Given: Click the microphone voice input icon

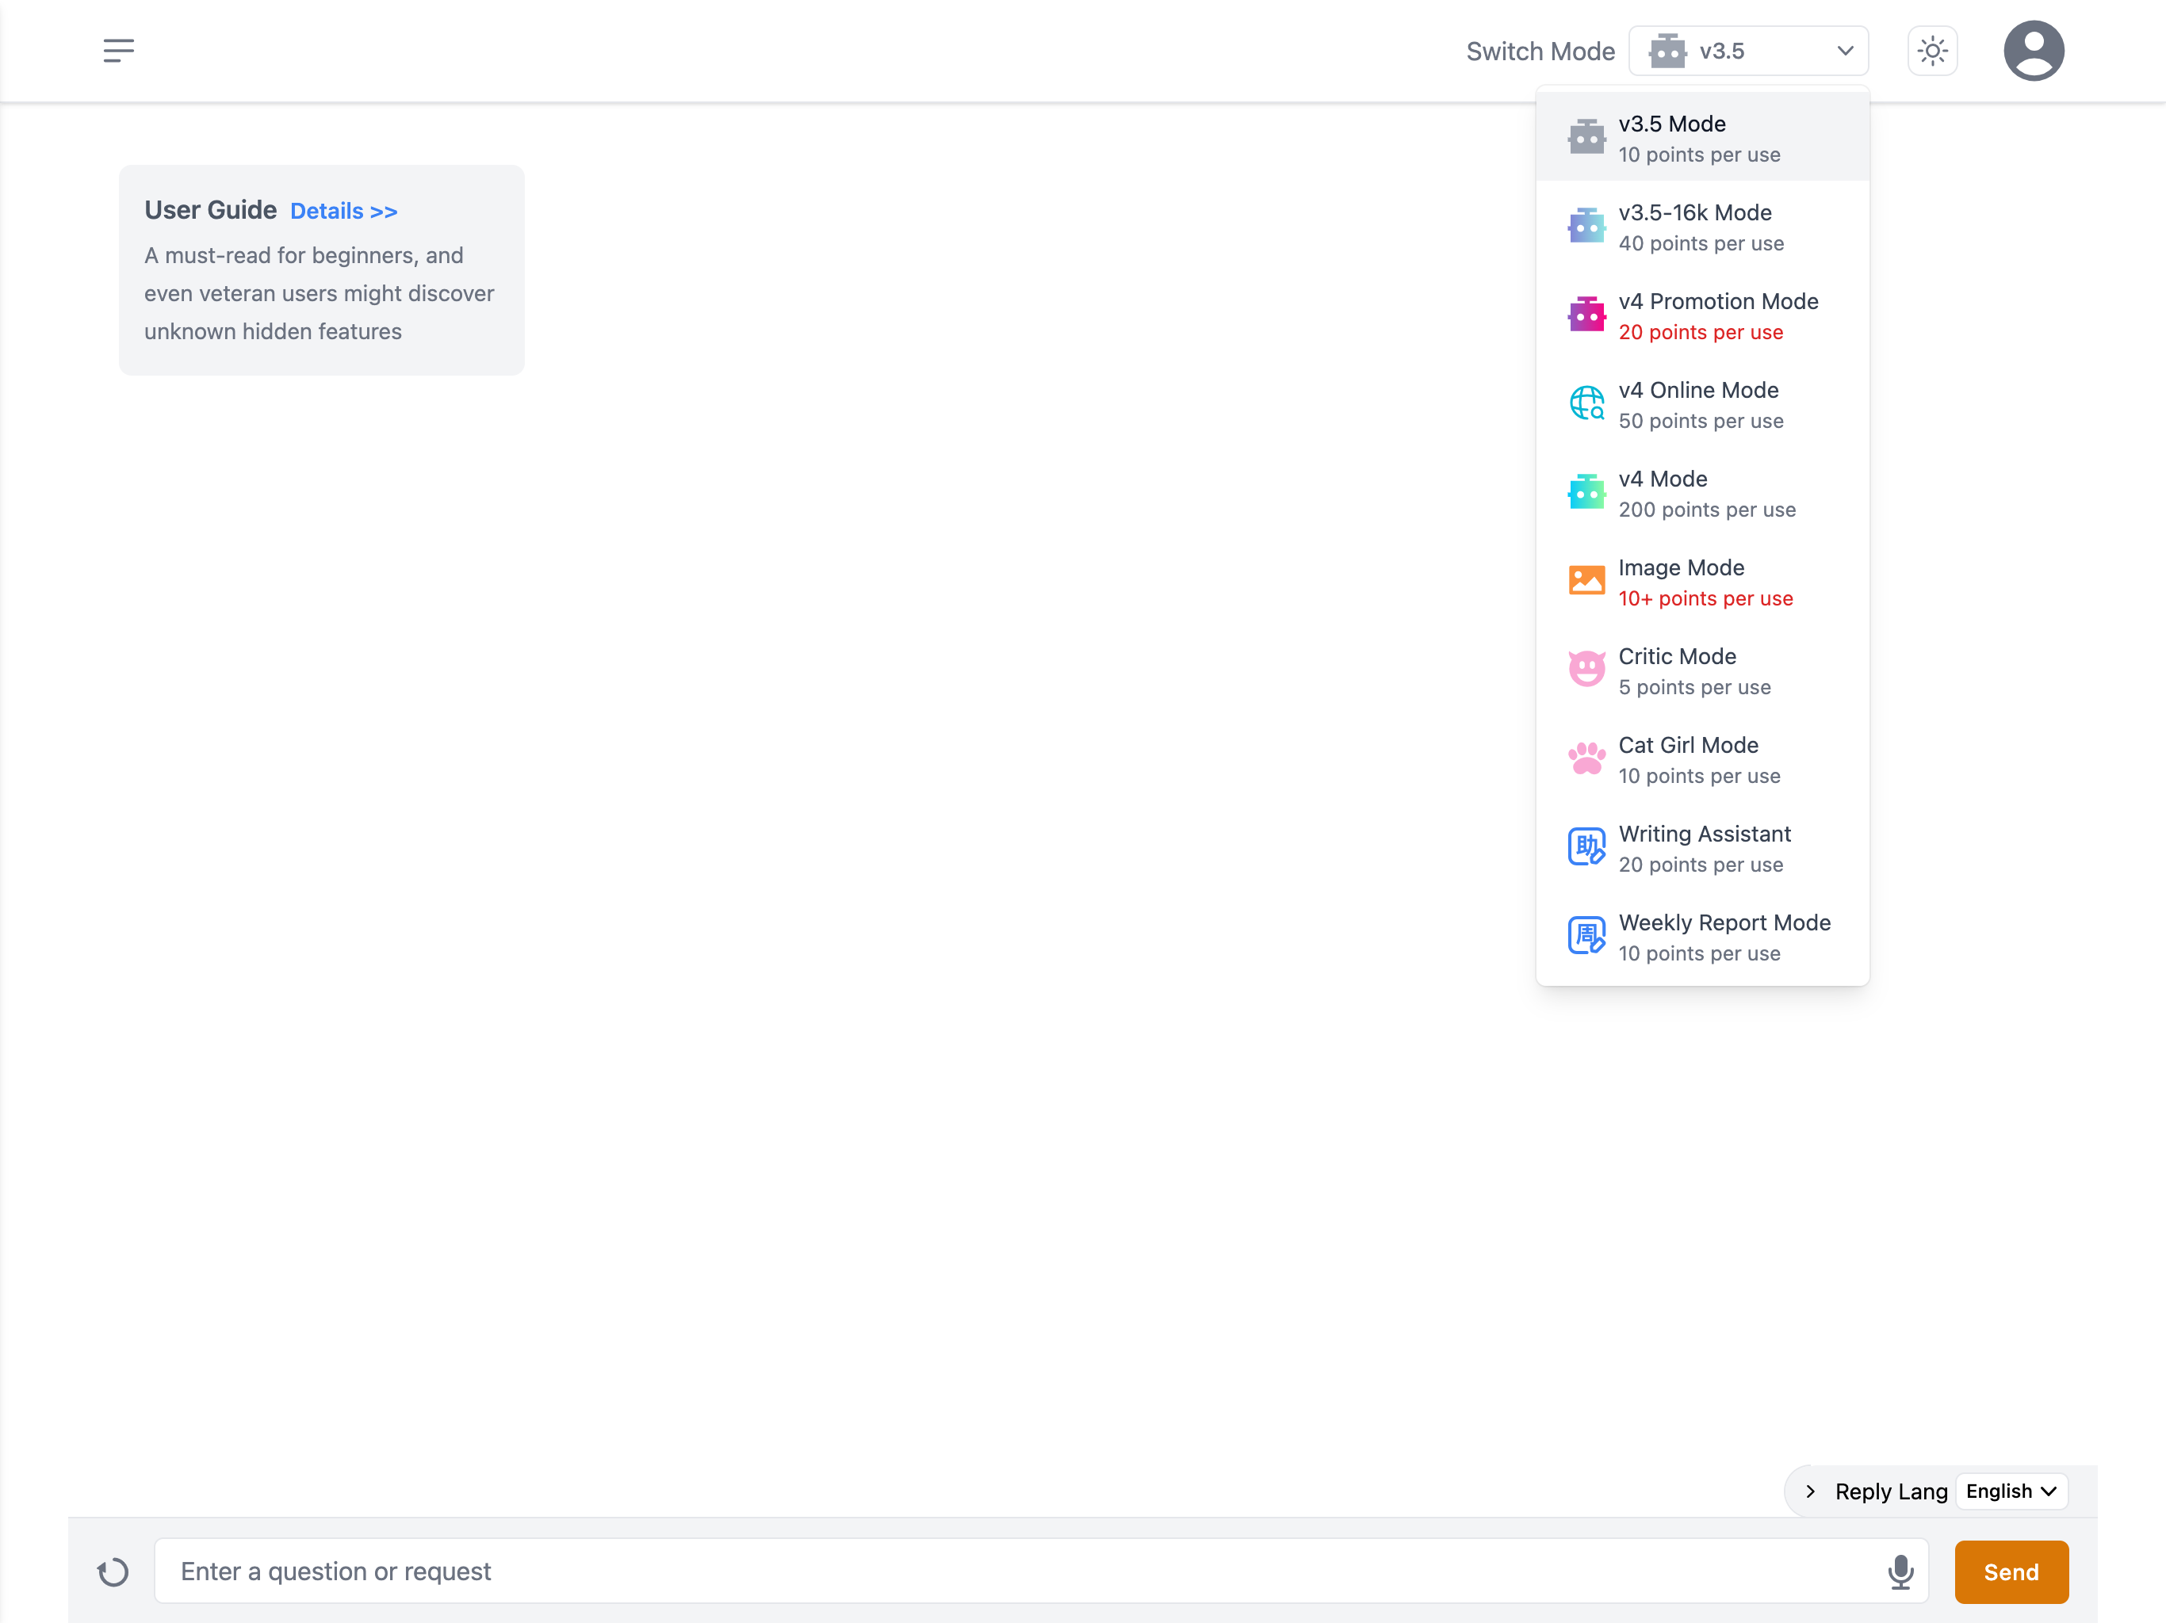Looking at the screenshot, I should point(1900,1571).
